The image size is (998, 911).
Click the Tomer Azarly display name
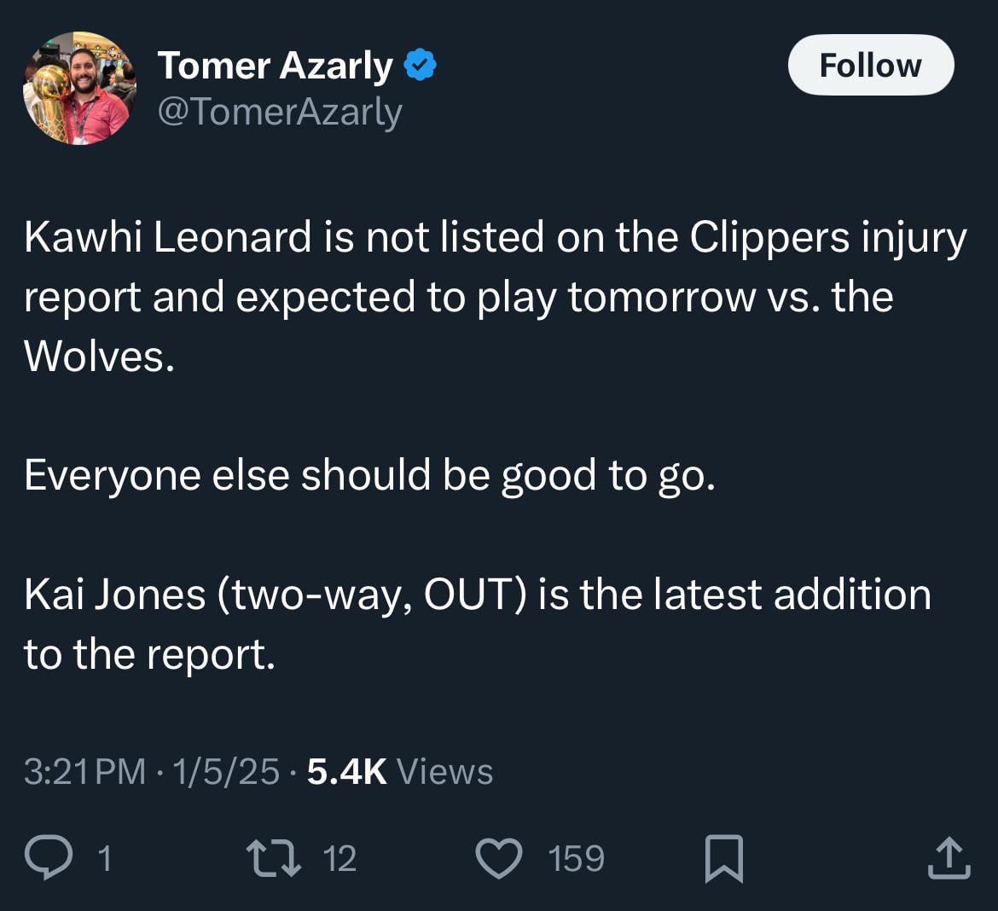(275, 66)
